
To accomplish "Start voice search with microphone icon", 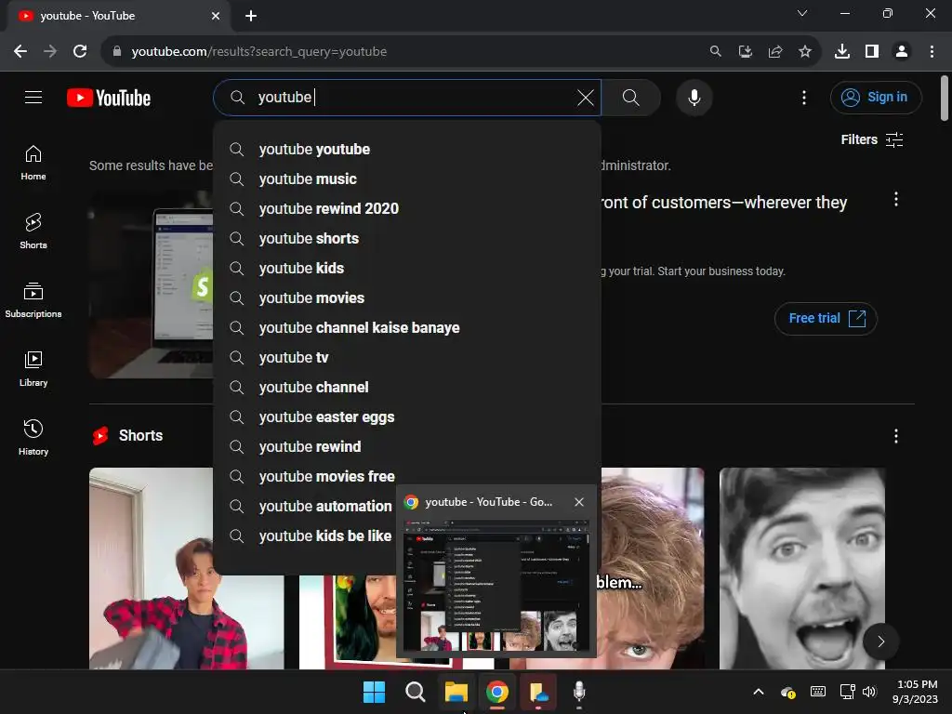I will coord(694,97).
